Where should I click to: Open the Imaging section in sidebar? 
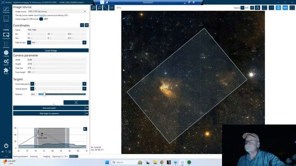(6, 53)
